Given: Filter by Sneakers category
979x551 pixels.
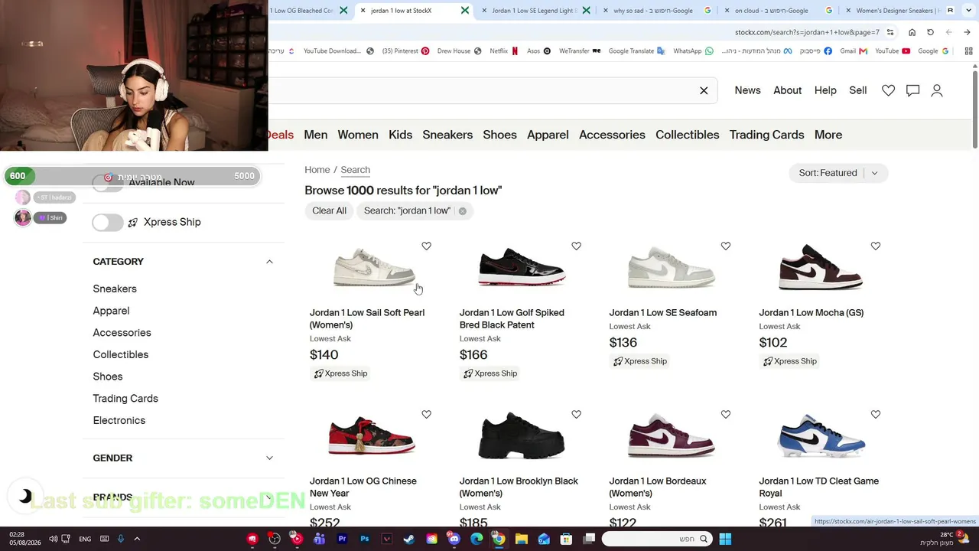Looking at the screenshot, I should point(115,289).
